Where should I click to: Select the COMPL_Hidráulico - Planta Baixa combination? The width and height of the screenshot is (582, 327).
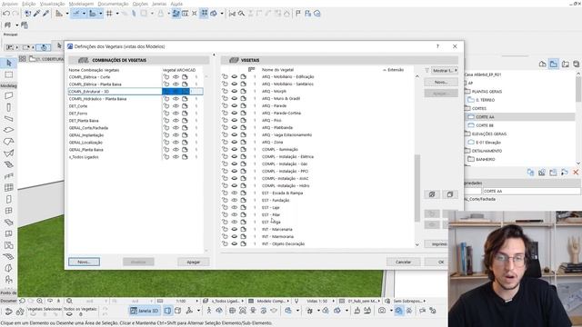pos(97,99)
